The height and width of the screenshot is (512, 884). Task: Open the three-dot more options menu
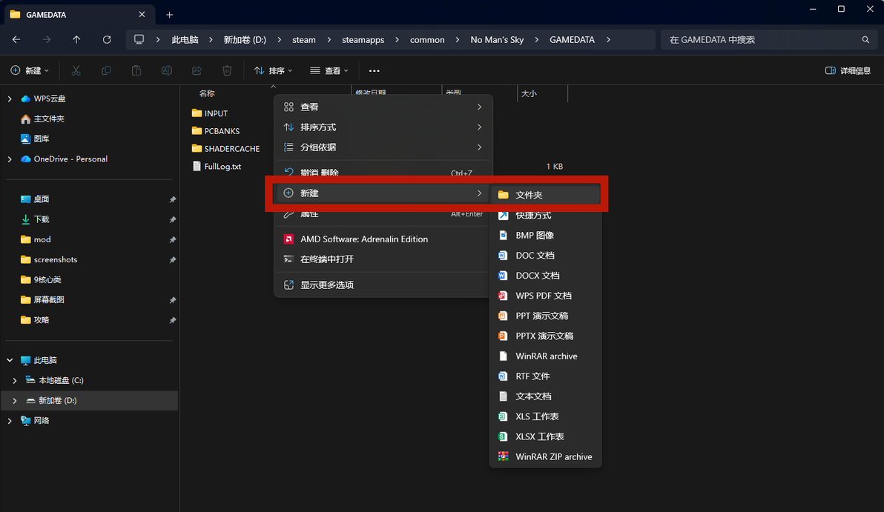click(x=375, y=70)
